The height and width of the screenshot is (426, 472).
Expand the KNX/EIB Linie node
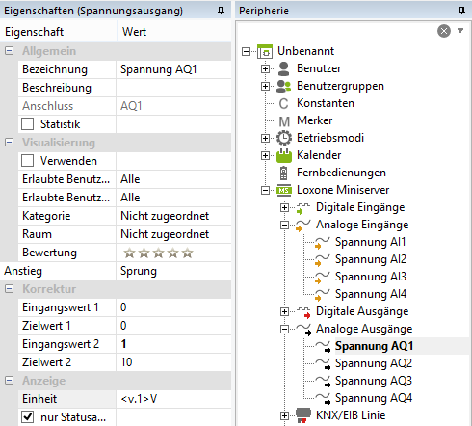(x=284, y=415)
